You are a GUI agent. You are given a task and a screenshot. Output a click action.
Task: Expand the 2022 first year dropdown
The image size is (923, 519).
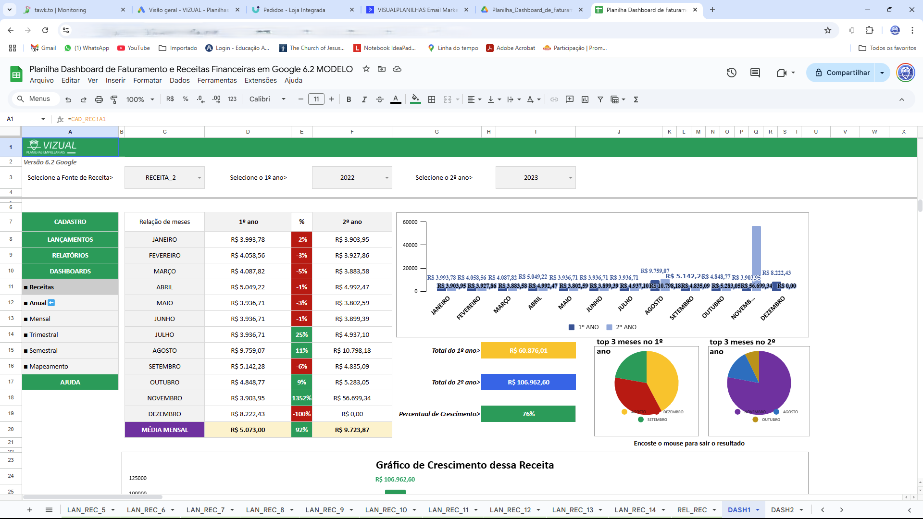point(387,178)
